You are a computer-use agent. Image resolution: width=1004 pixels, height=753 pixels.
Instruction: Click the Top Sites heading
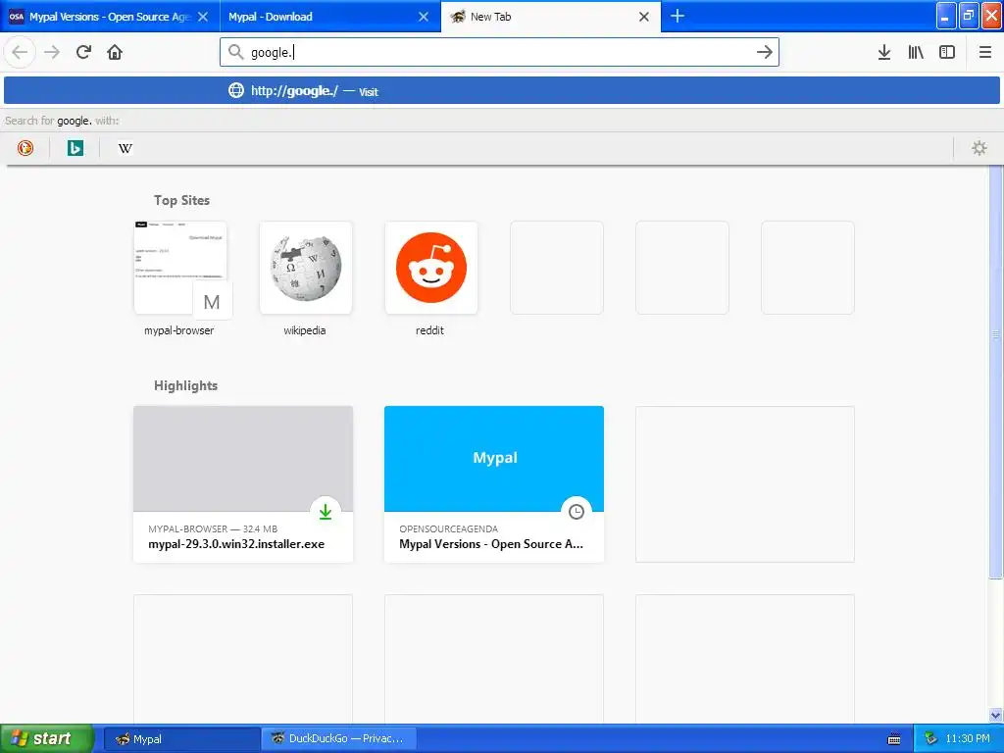pyautogui.click(x=181, y=200)
